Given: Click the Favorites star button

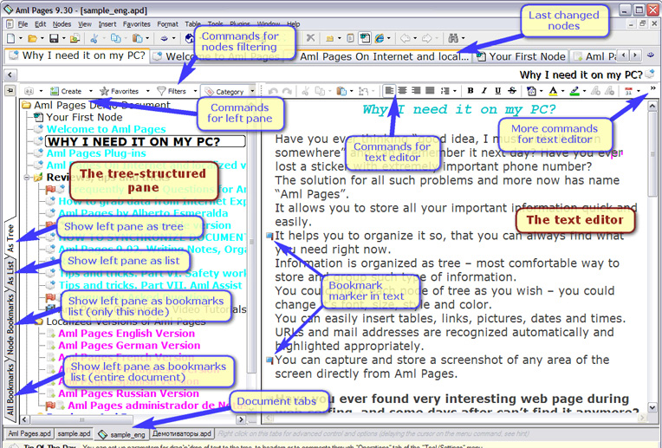Looking at the screenshot, I should pyautogui.click(x=119, y=91).
